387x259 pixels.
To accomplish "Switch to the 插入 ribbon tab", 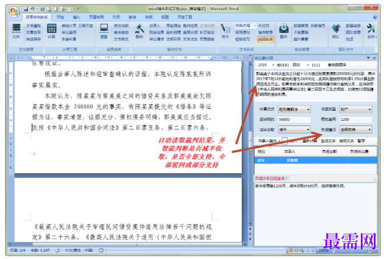I will (x=76, y=17).
